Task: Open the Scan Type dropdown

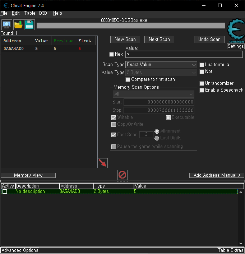Action: (161, 65)
